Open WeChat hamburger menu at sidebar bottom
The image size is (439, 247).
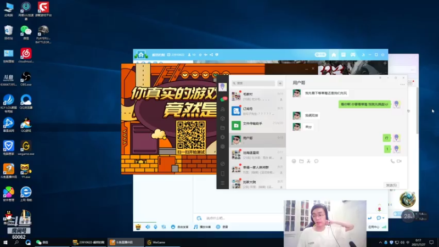click(223, 183)
